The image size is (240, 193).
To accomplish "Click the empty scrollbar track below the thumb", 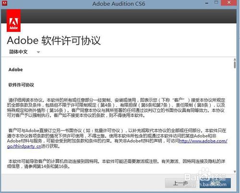I will pos(235,119).
